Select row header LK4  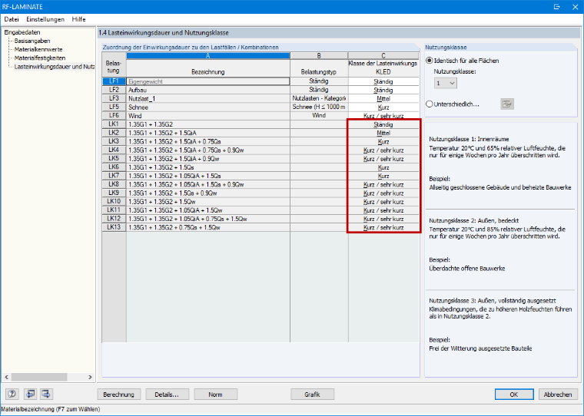tap(114, 150)
